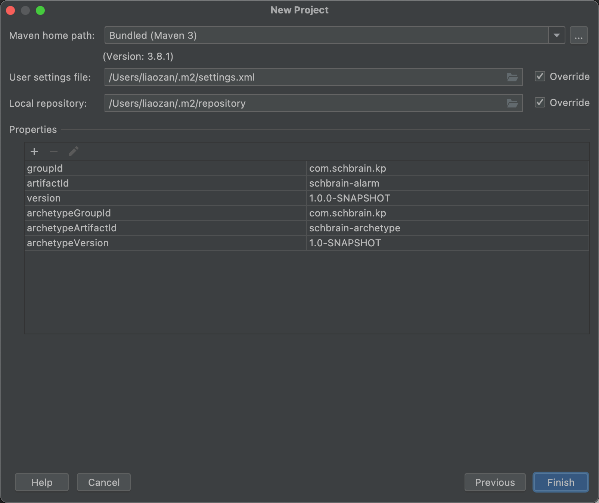This screenshot has width=599, height=503.
Task: Open Help for this dialog
Action: pyautogui.click(x=42, y=482)
